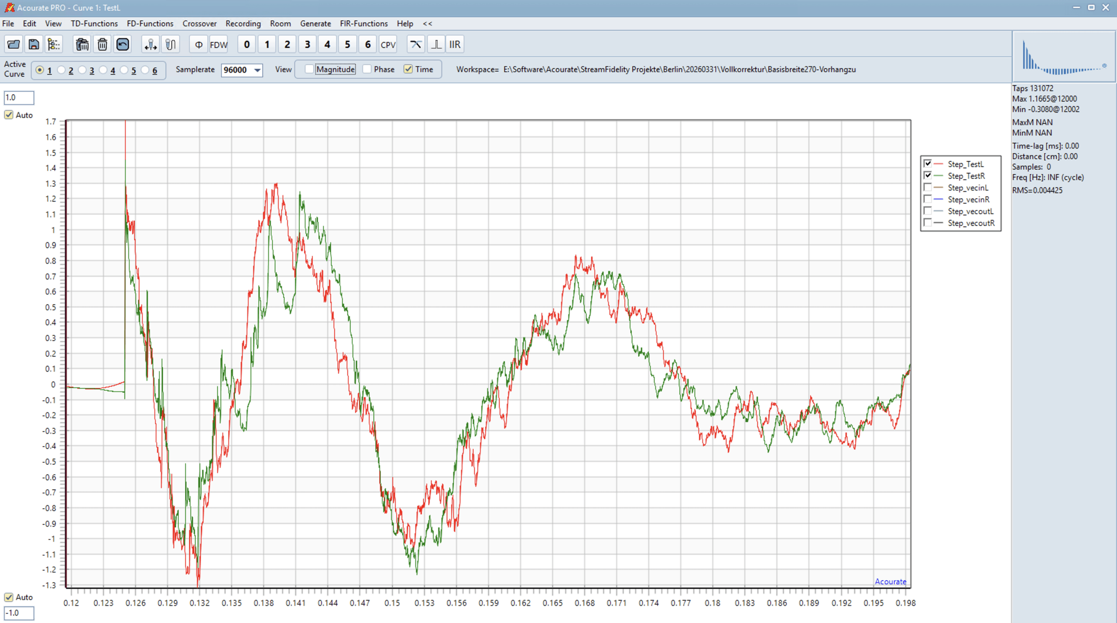Click the upper Y-axis limit field
The image size is (1117, 623).
[19, 98]
